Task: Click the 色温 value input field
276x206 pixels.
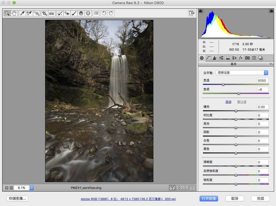Action: 263,81
